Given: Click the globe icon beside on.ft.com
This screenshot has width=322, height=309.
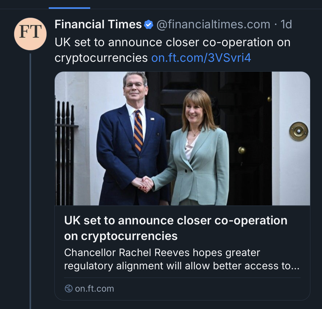Looking at the screenshot, I should [x=68, y=289].
